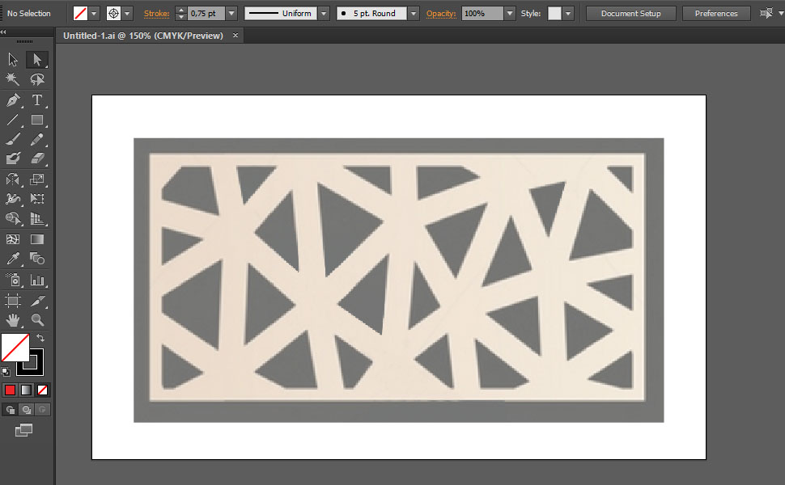This screenshot has height=485, width=785.
Task: Open the Uniform width profile dropdown
Action: (x=324, y=14)
